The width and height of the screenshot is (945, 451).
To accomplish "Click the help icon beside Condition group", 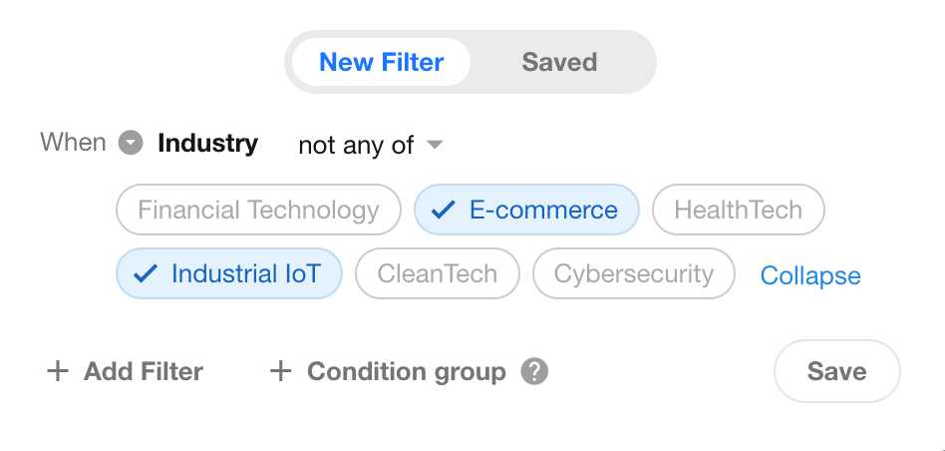I will 534,371.
